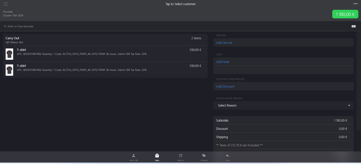Click the first T-shirt 590,00 € price
Image resolution: width=361 pixels, height=164 pixels.
click(x=195, y=50)
